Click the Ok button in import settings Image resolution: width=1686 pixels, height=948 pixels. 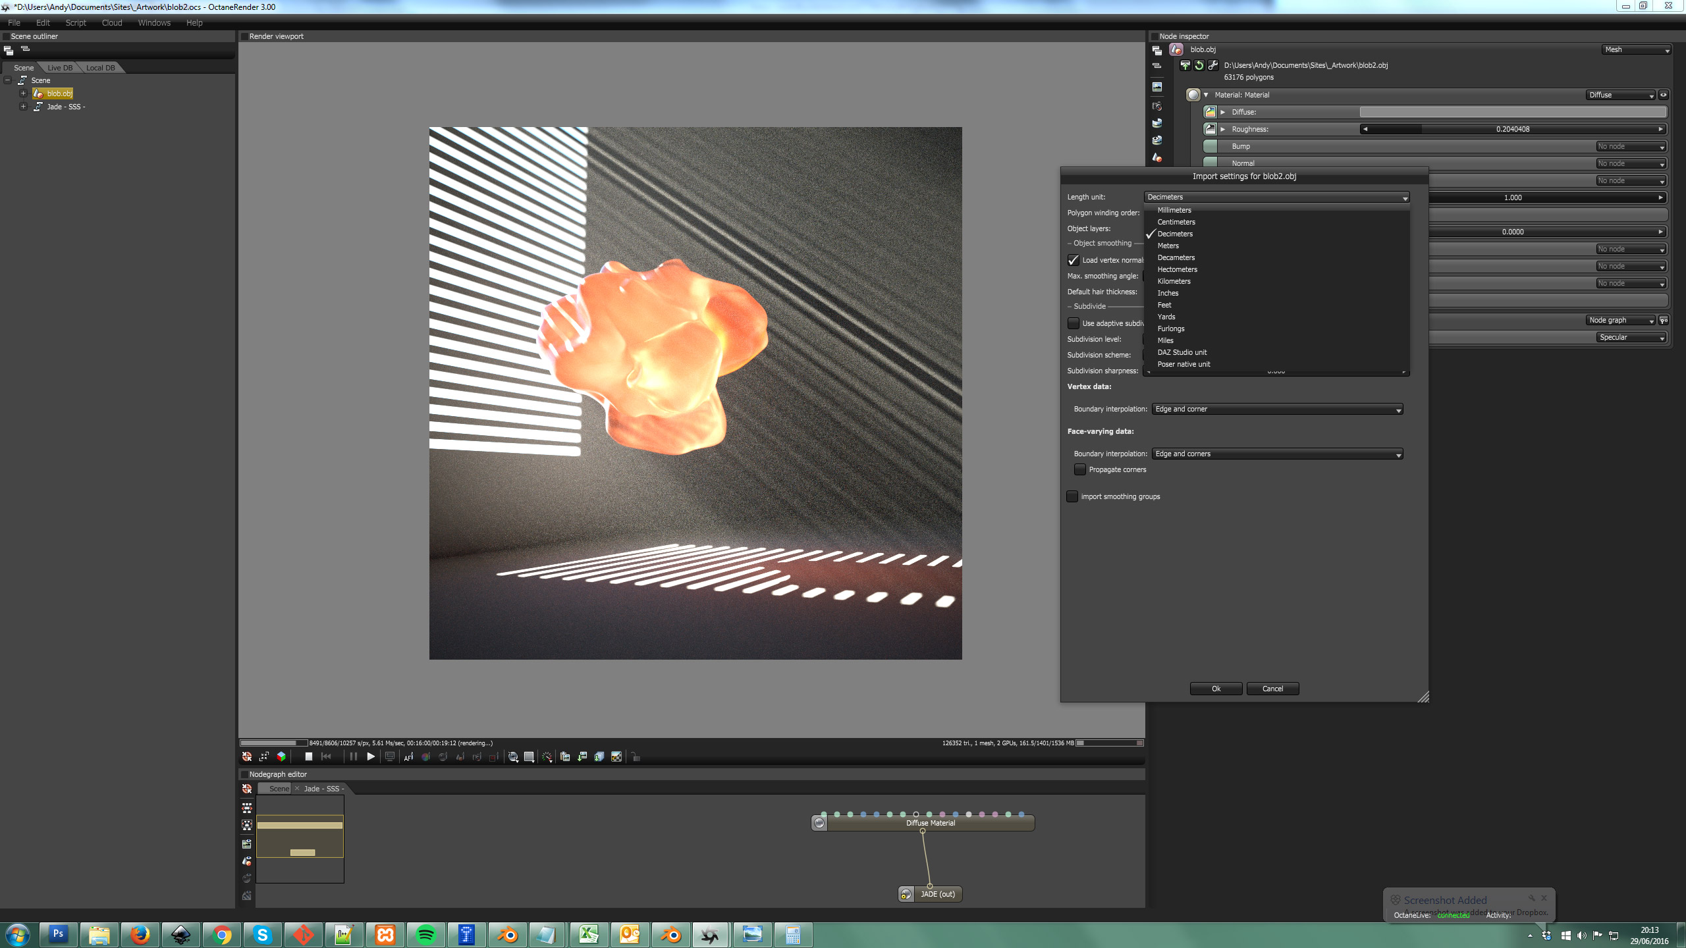coord(1216,689)
